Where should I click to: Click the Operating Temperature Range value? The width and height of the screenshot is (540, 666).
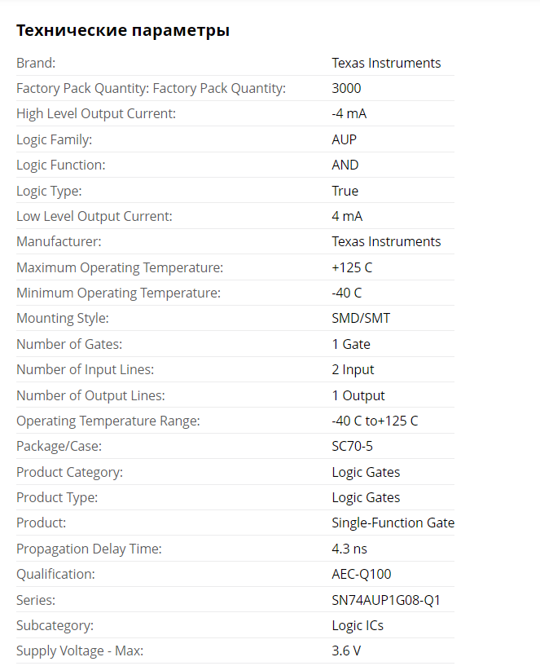[375, 421]
